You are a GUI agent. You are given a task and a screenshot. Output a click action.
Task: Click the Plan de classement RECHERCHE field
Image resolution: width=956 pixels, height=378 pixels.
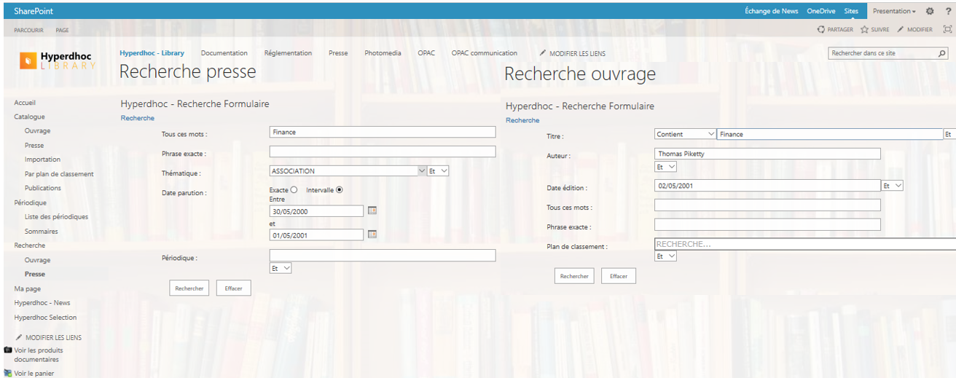[x=805, y=245]
